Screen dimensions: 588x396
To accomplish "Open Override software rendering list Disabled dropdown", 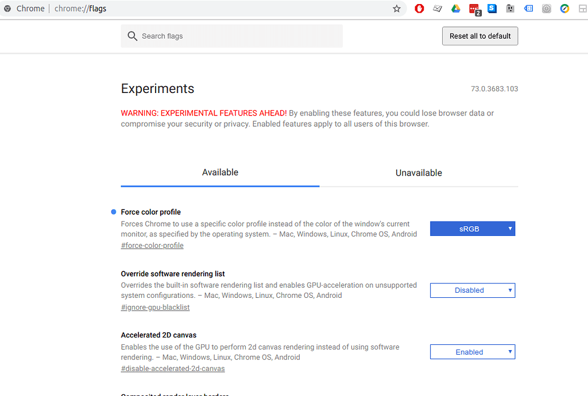I will 473,290.
